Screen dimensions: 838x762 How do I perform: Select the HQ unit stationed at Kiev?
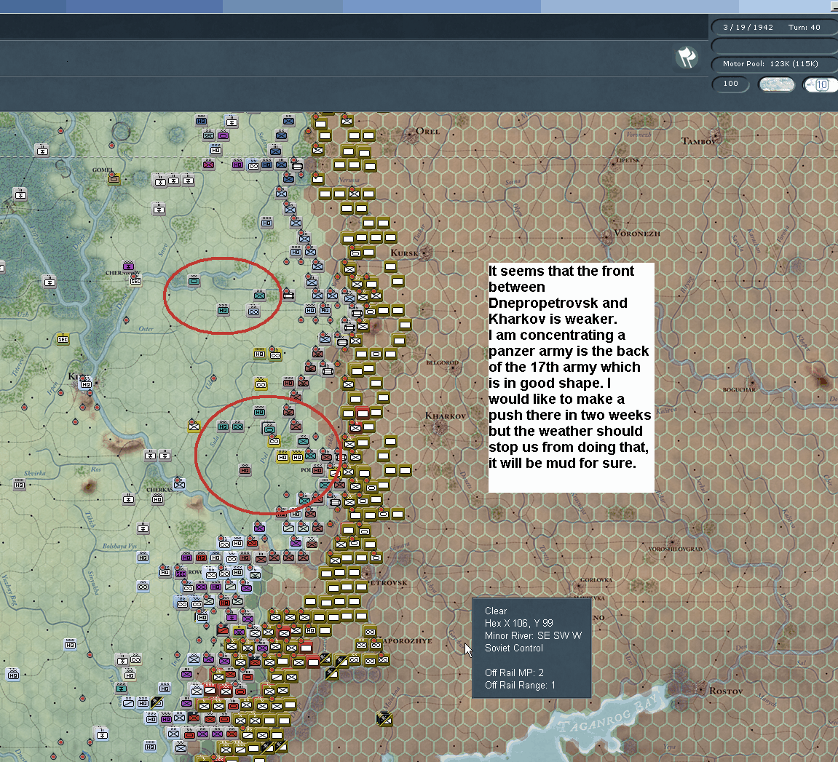tap(86, 384)
